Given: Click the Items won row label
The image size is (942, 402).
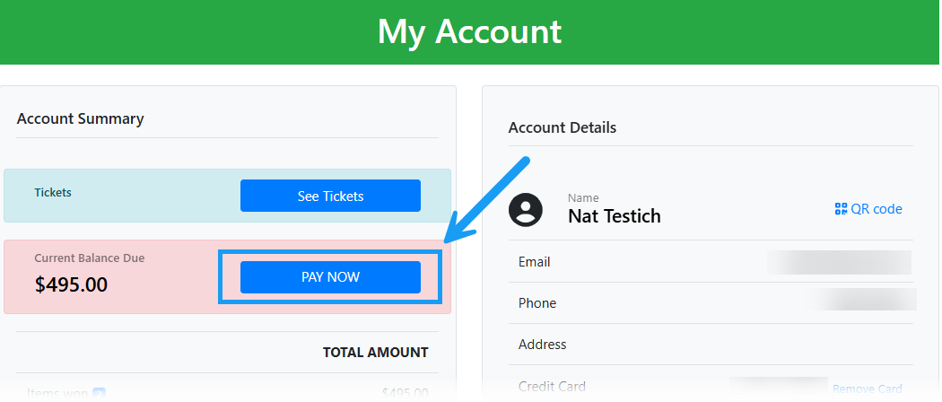Looking at the screenshot, I should click(57, 393).
